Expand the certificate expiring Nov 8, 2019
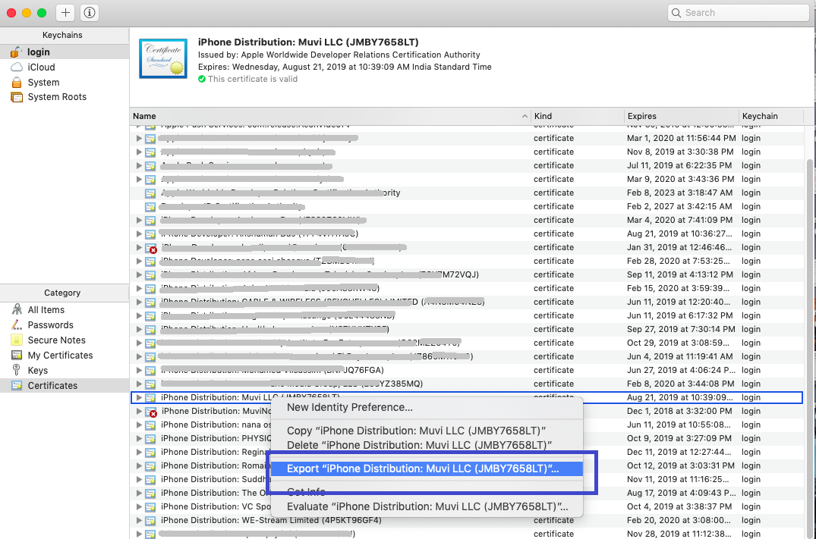The height and width of the screenshot is (539, 816). pyautogui.click(x=139, y=152)
